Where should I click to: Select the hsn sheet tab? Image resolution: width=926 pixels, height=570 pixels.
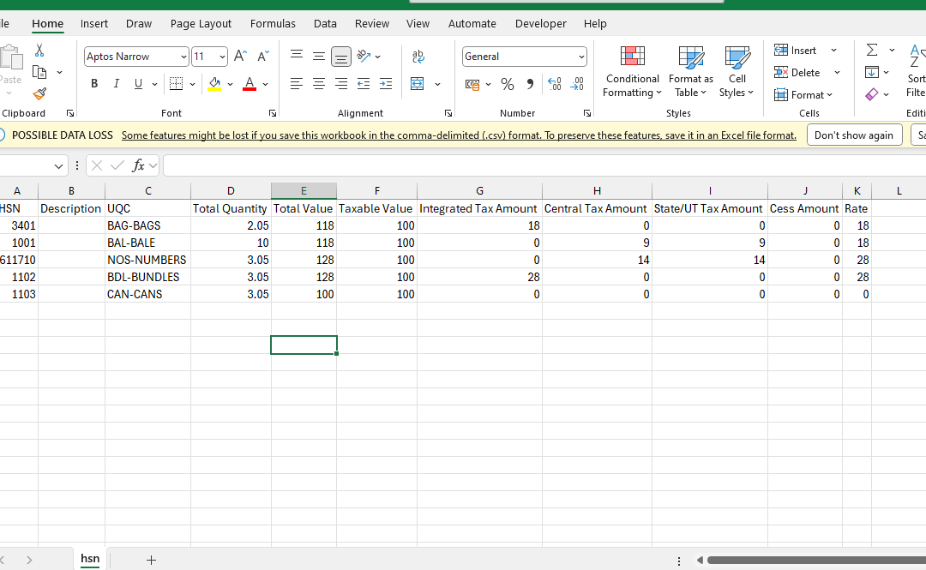click(x=89, y=559)
